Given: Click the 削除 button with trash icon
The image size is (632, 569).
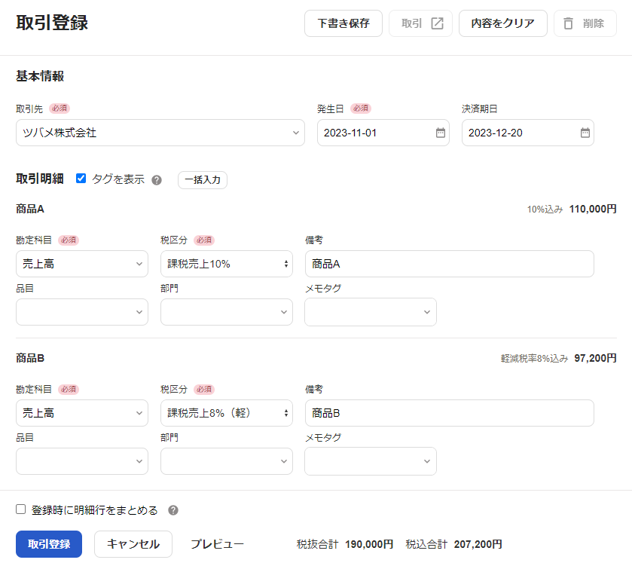Looking at the screenshot, I should (x=585, y=23).
